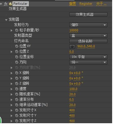Expand the 发射尺寸 X property

pyautogui.click(x=12, y=110)
